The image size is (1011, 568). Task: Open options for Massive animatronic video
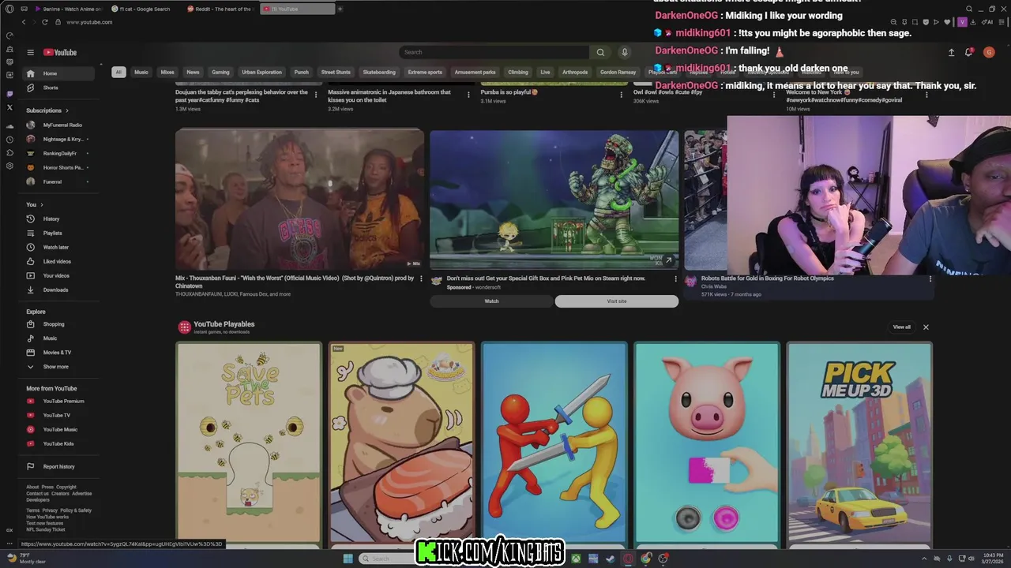468,95
